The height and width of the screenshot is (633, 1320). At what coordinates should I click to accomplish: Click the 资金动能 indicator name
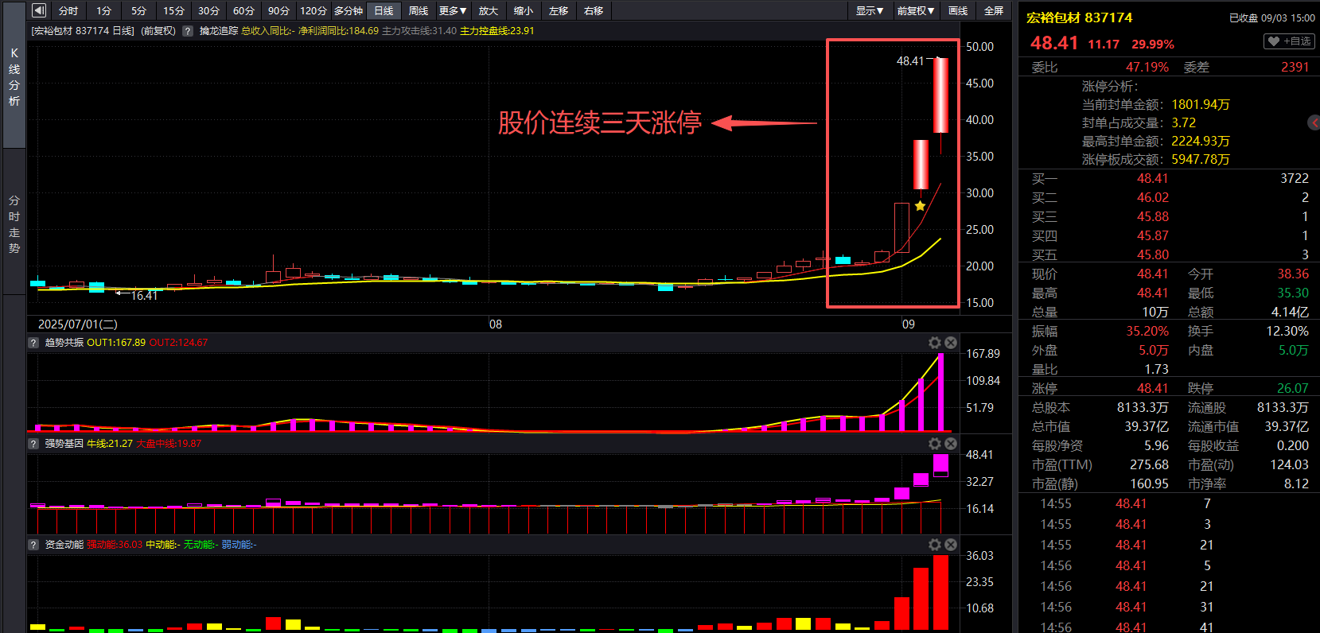pos(64,545)
